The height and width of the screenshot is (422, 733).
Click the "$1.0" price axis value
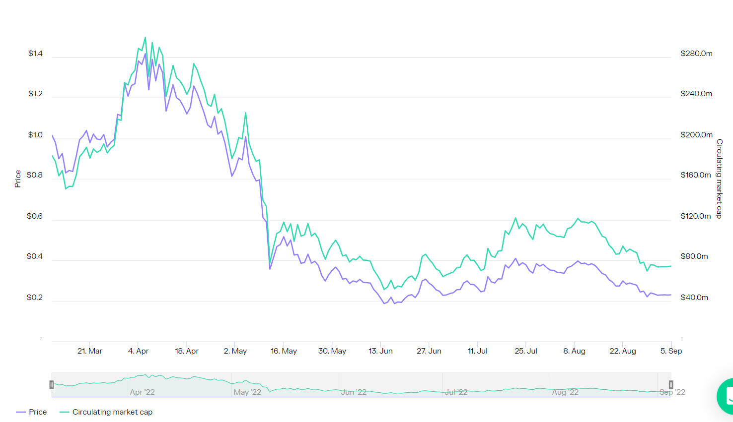[35, 135]
